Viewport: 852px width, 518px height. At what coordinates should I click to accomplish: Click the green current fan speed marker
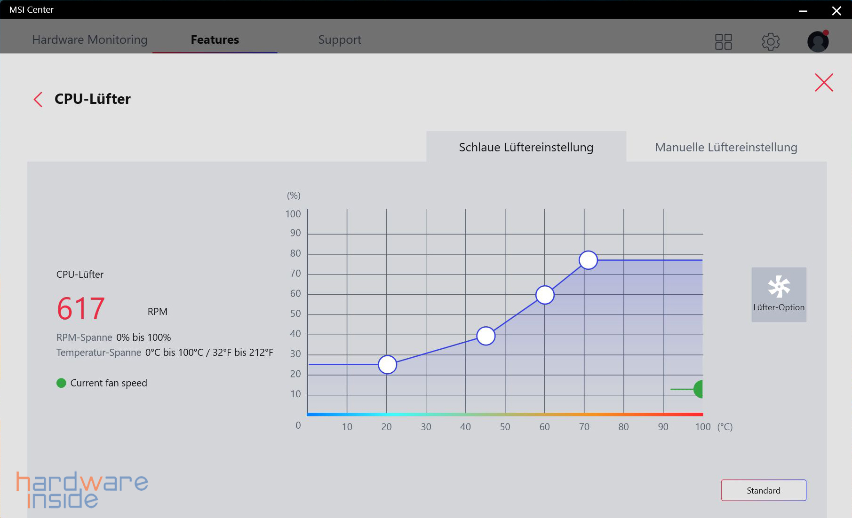tap(699, 389)
